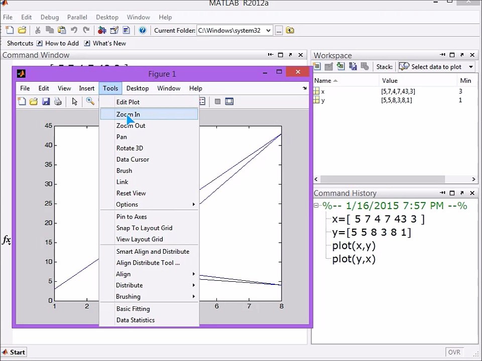Click the Paste clipboard icon
This screenshot has width=482, height=361.
[x=62, y=30]
